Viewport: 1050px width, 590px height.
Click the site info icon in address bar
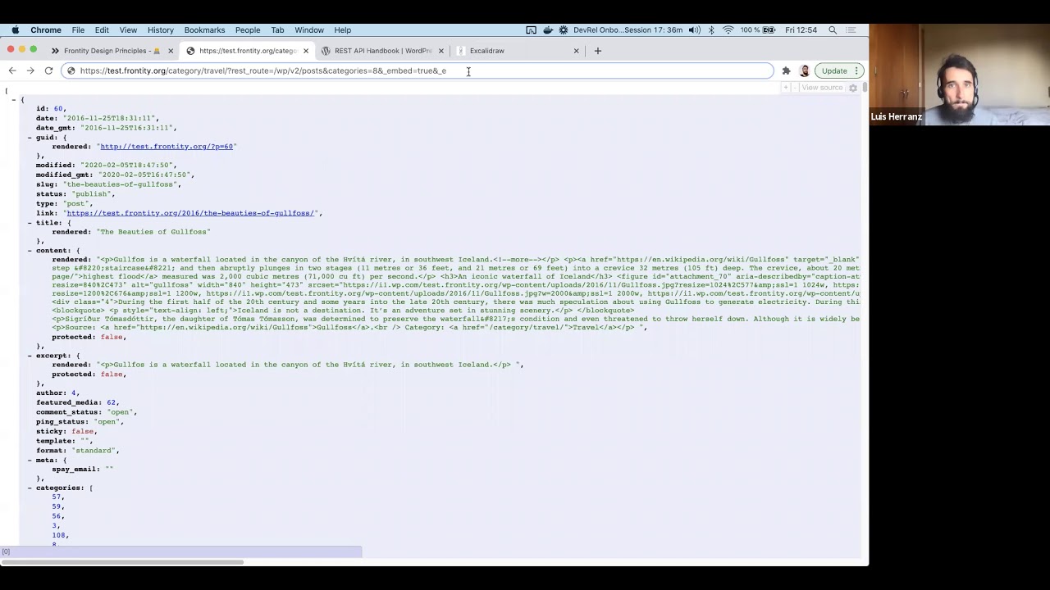point(71,70)
